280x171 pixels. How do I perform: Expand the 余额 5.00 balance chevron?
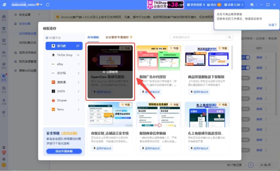pyautogui.click(x=242, y=5)
